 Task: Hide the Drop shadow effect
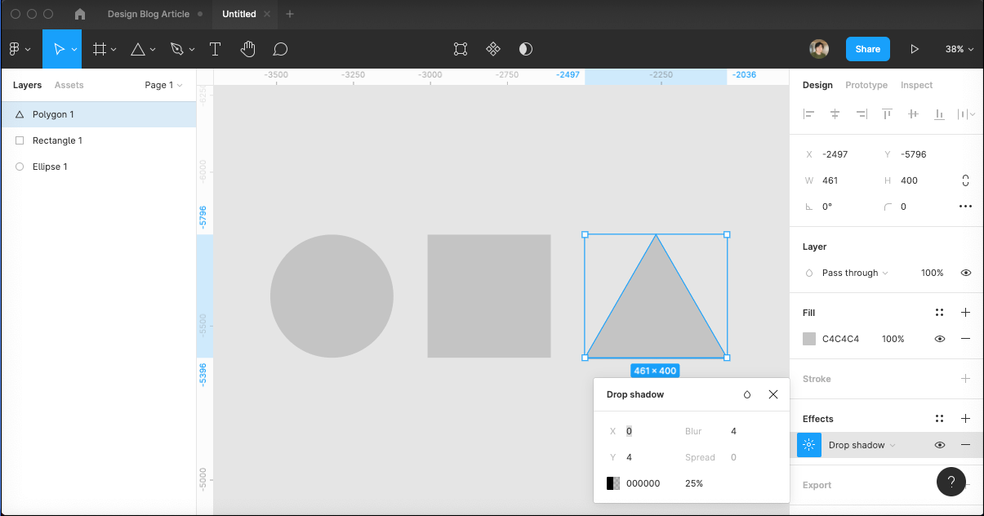pos(939,445)
